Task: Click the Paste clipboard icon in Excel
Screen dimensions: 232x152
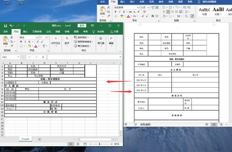Action: pos(6,39)
